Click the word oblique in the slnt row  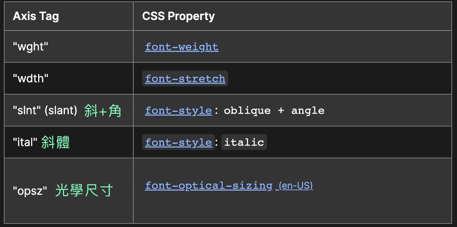(247, 111)
